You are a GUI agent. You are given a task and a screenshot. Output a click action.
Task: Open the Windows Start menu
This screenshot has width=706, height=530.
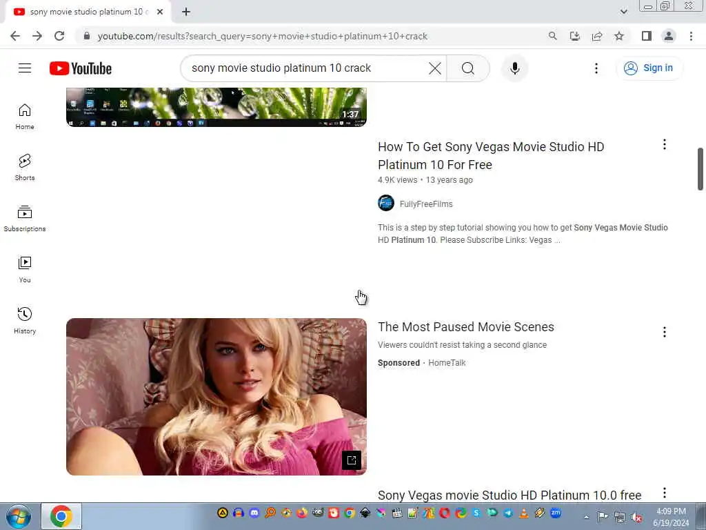tap(19, 516)
